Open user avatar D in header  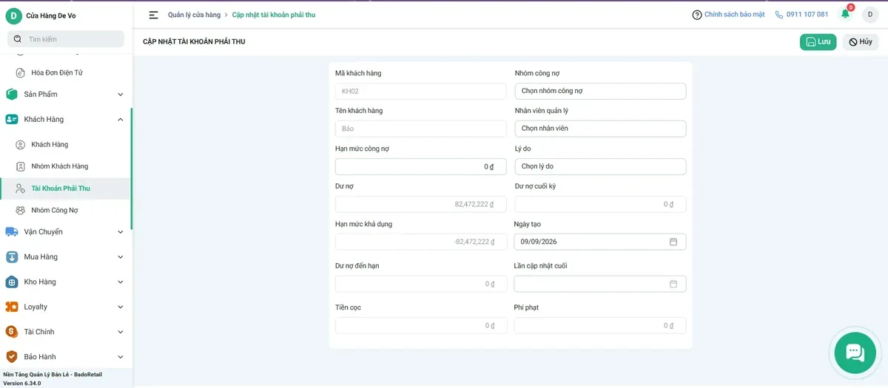(869, 15)
